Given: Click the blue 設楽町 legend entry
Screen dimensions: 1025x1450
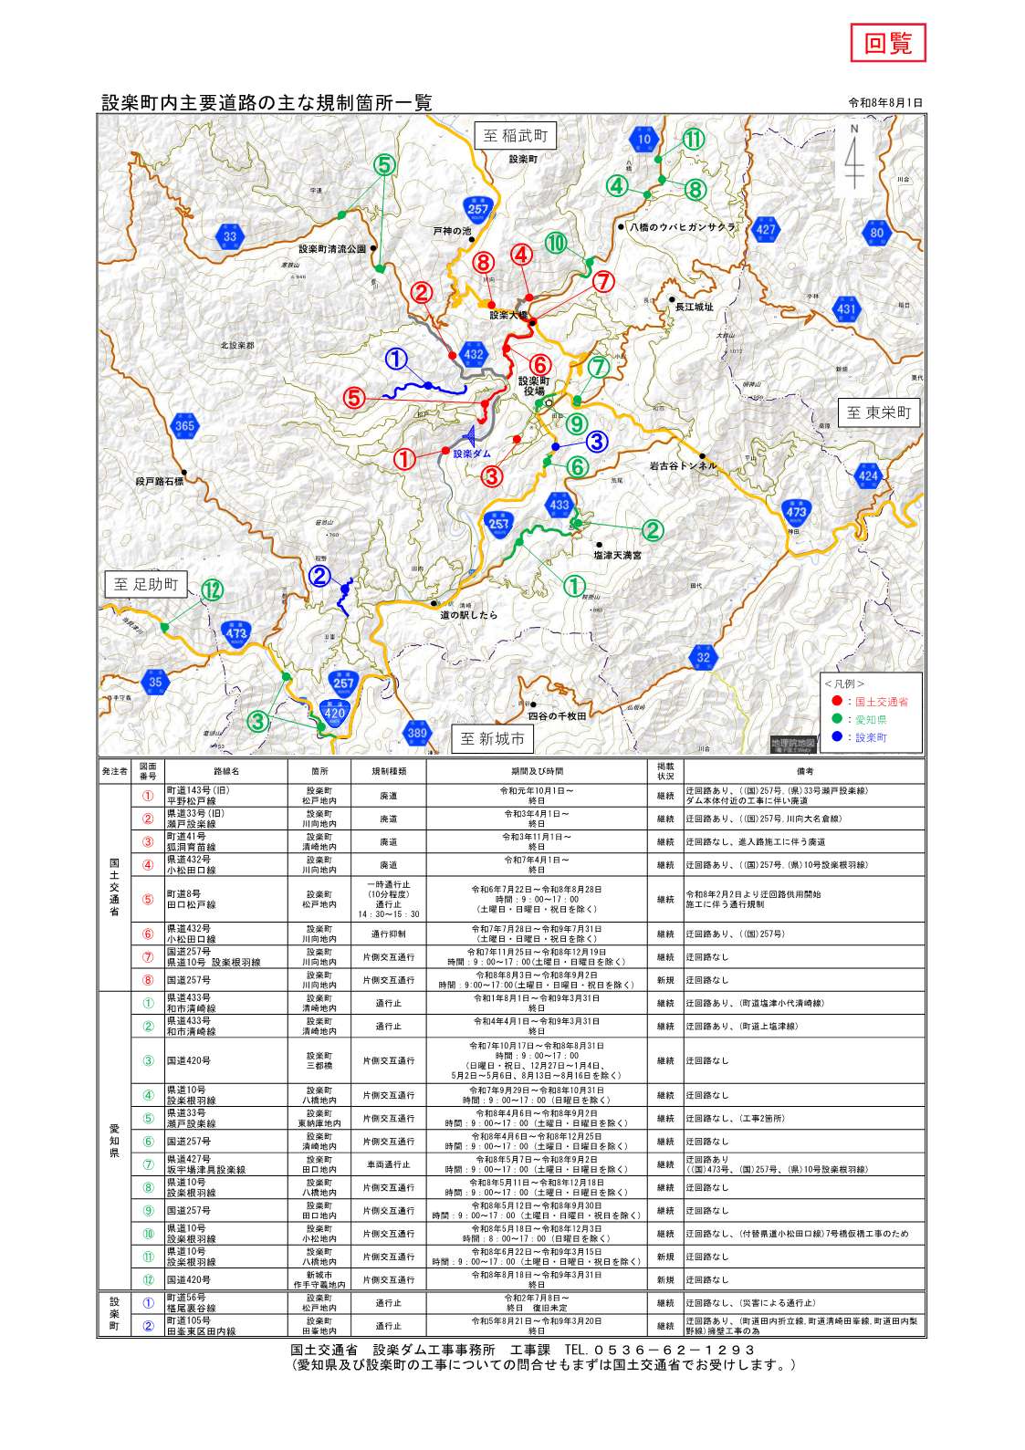Looking at the screenshot, I should (859, 737).
